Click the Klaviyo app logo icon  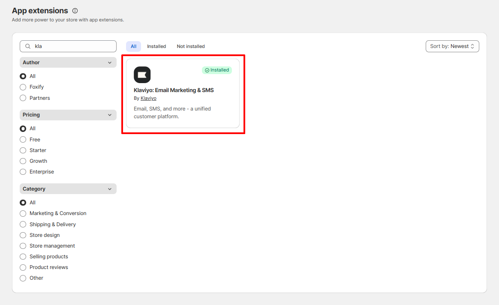pyautogui.click(x=142, y=75)
